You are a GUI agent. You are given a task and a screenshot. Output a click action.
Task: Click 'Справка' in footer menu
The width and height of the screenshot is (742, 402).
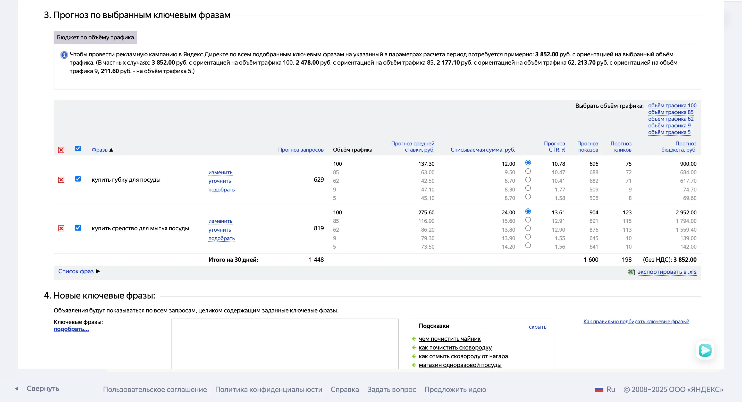(344, 389)
